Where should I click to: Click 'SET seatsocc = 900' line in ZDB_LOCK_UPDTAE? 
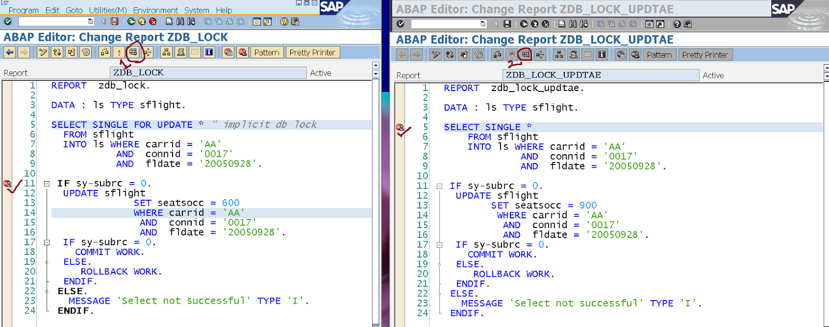point(544,205)
